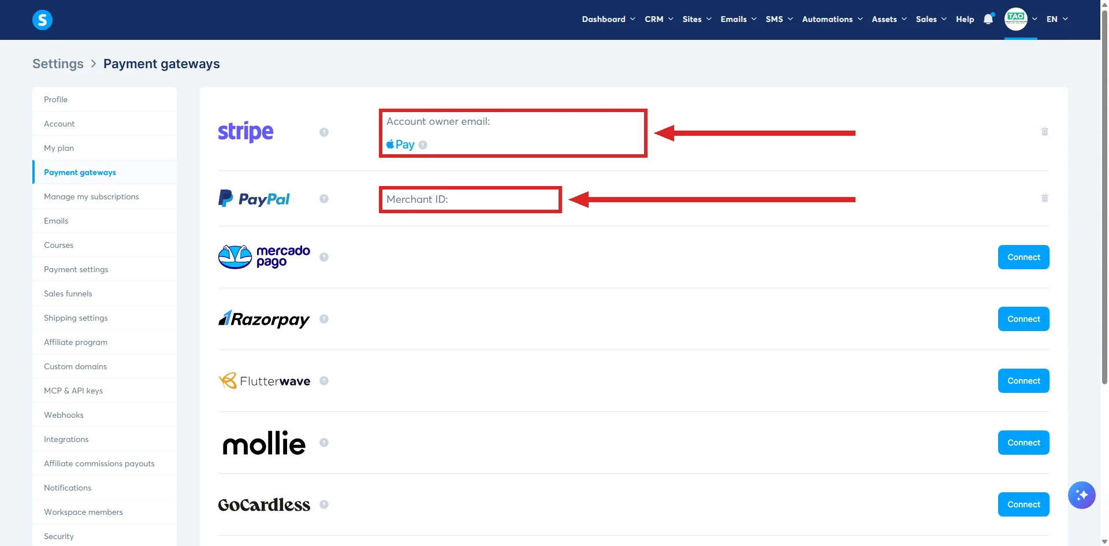Delete the Stripe gateway with trash icon

1044,132
